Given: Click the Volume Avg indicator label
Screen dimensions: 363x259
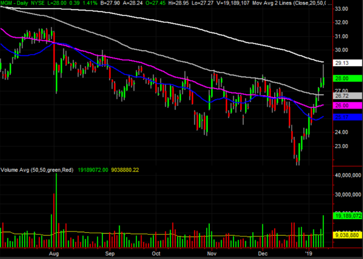Looking at the screenshot, I should point(37,170).
